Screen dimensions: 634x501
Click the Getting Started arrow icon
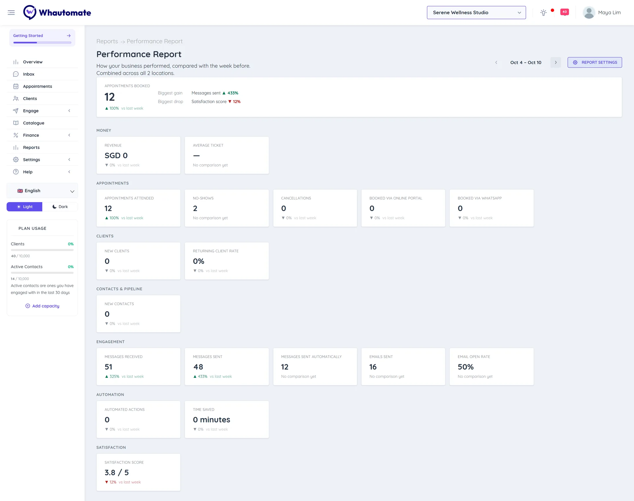click(69, 36)
